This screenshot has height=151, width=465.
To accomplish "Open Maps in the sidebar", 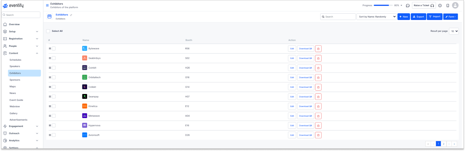I will point(12,86).
